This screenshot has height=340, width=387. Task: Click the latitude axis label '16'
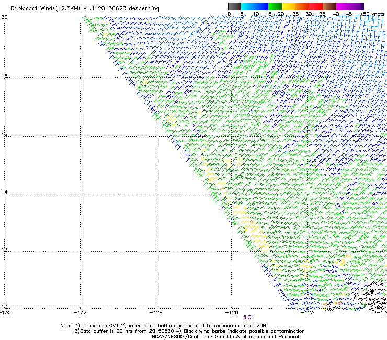pos(4,135)
